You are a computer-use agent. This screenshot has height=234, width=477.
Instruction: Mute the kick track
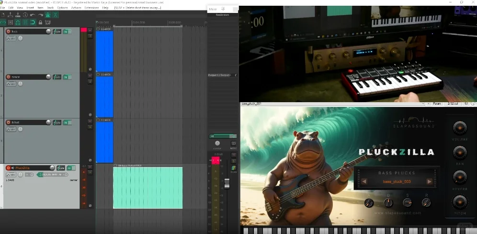(x=90, y=31)
